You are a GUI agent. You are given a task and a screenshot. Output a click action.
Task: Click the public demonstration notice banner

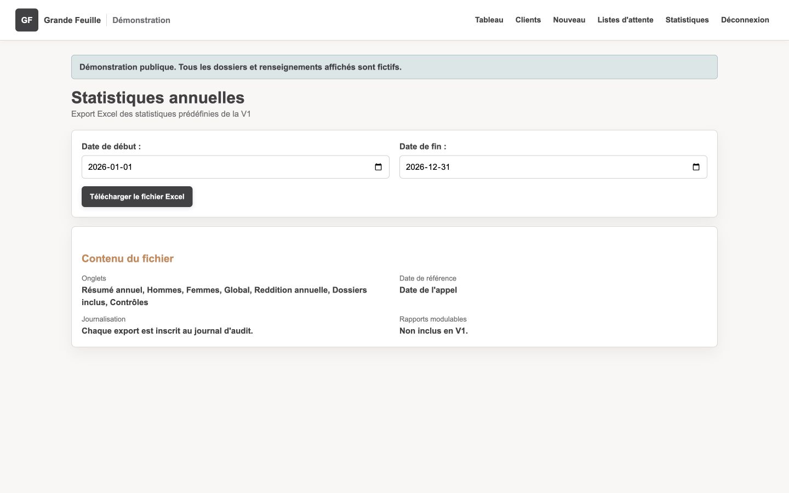(395, 67)
